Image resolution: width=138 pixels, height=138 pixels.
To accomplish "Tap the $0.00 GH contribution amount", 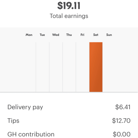I will coord(122,134).
